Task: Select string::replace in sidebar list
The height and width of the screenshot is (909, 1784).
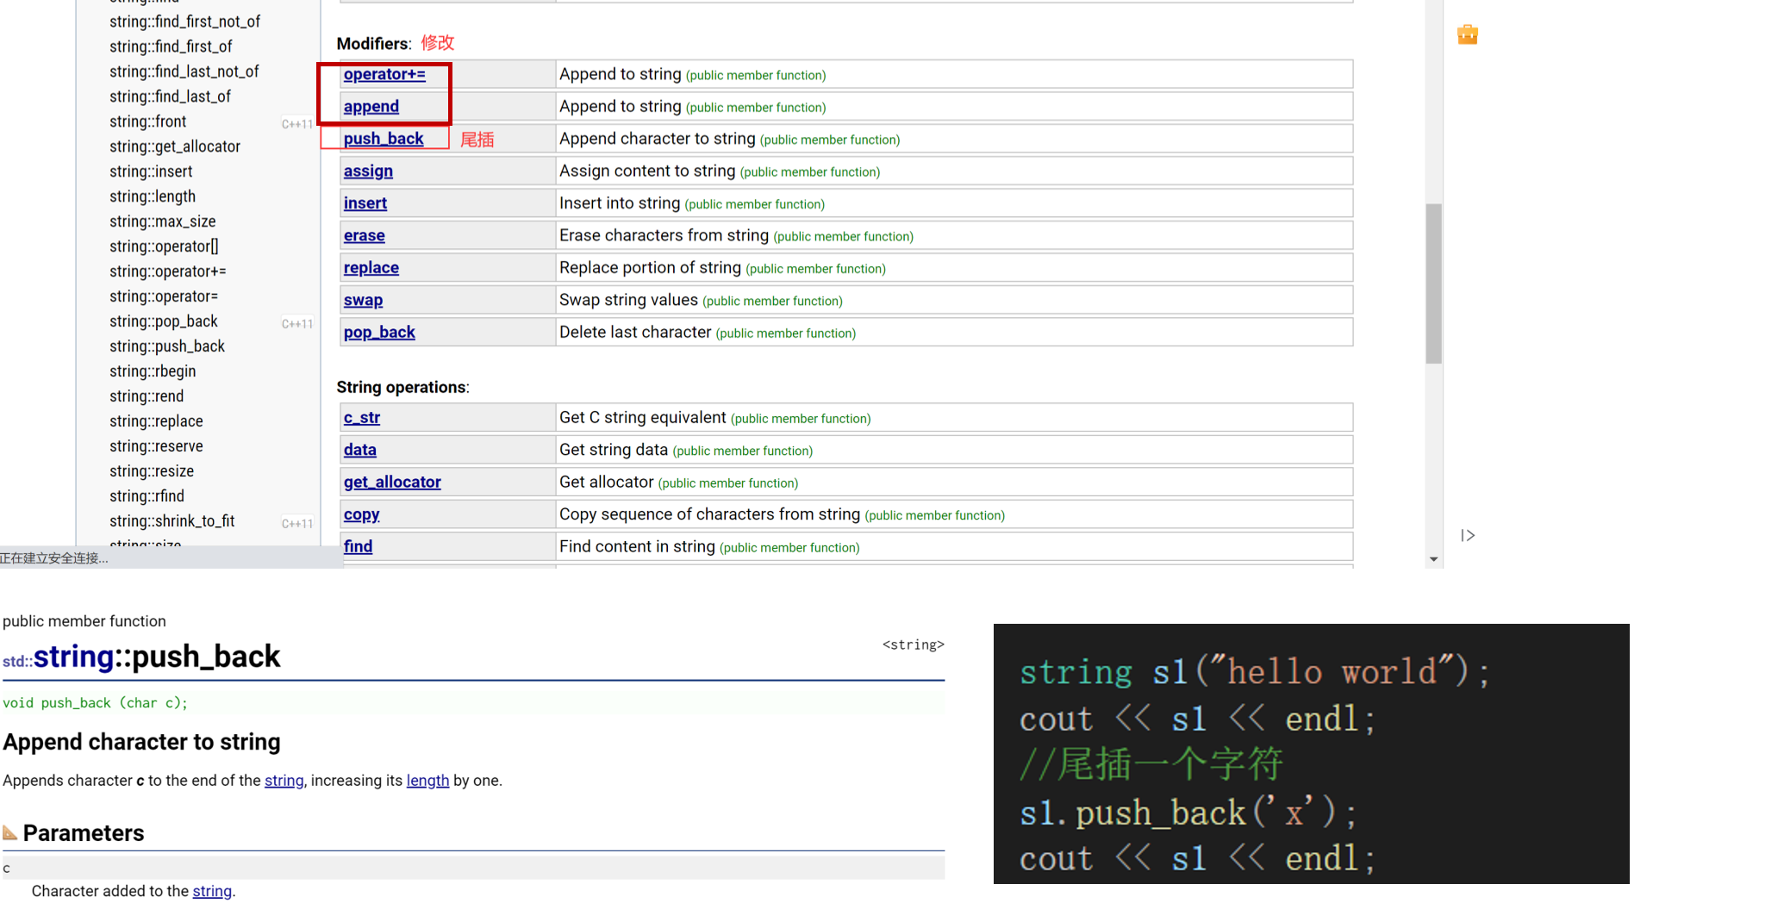Action: click(x=156, y=421)
